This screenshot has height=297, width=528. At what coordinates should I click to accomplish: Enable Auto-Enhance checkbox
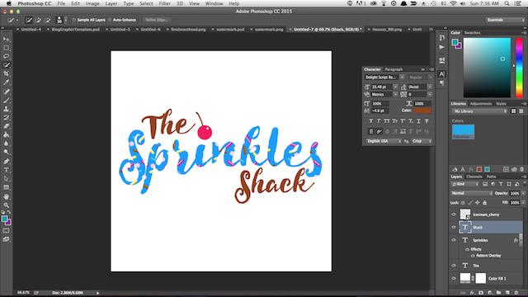(110, 20)
